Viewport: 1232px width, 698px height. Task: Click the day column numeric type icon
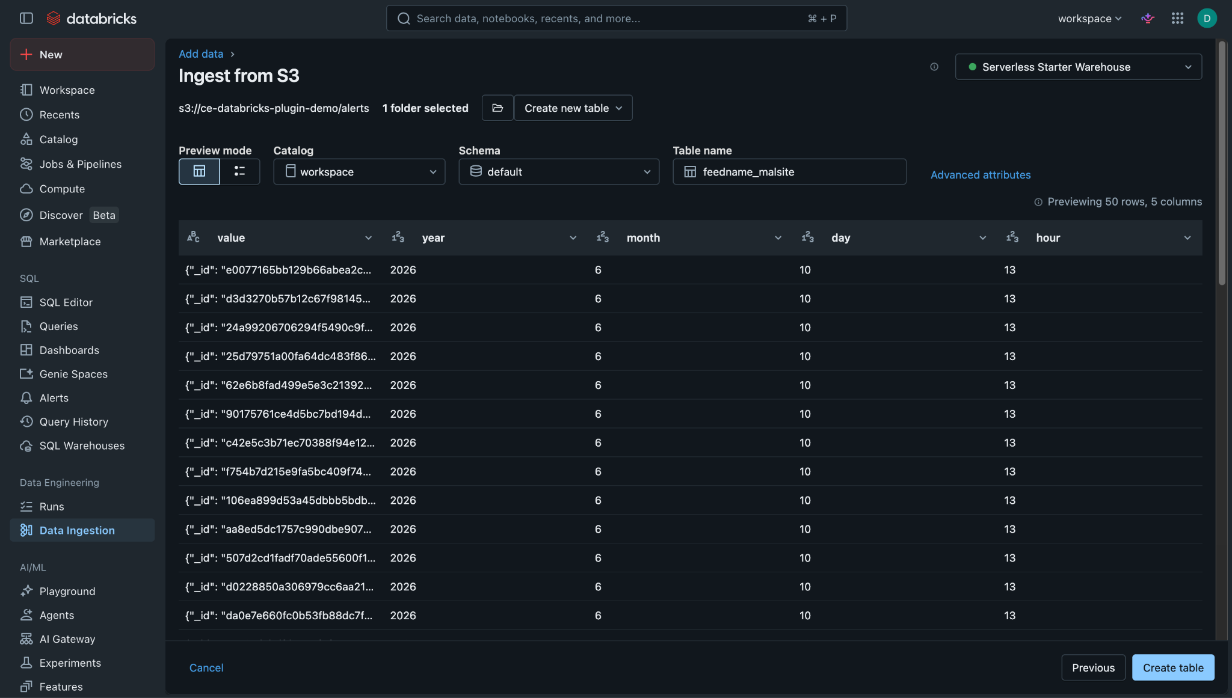[807, 237]
